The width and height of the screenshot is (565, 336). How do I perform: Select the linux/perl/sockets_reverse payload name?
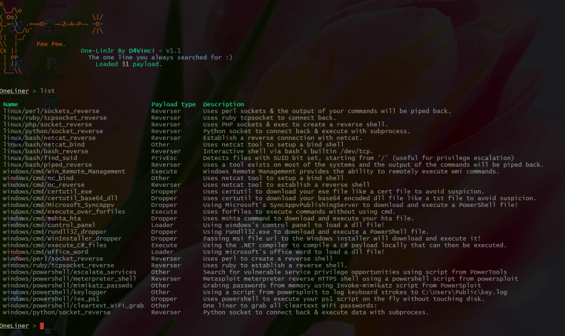coord(51,111)
